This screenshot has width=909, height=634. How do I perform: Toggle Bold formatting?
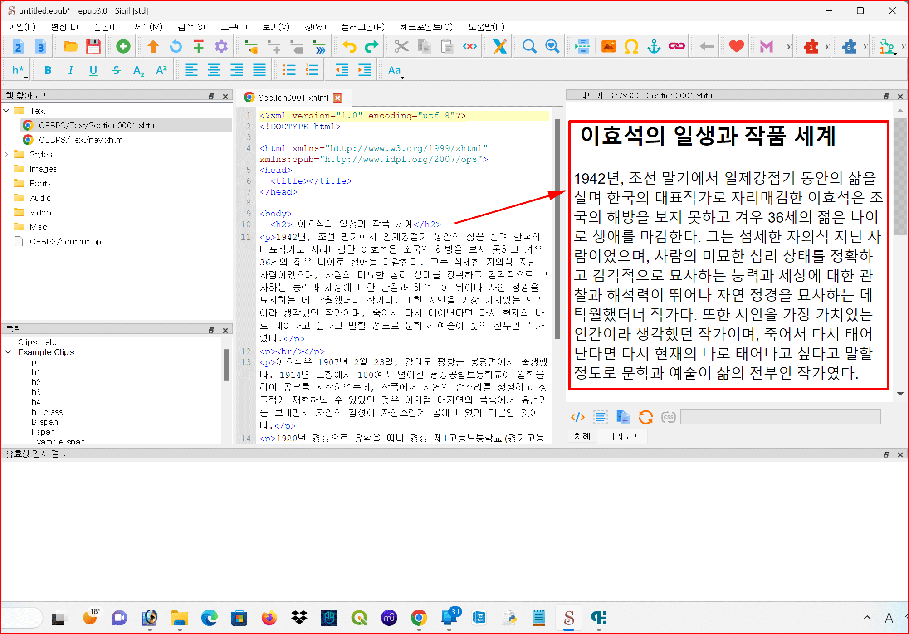coord(48,70)
